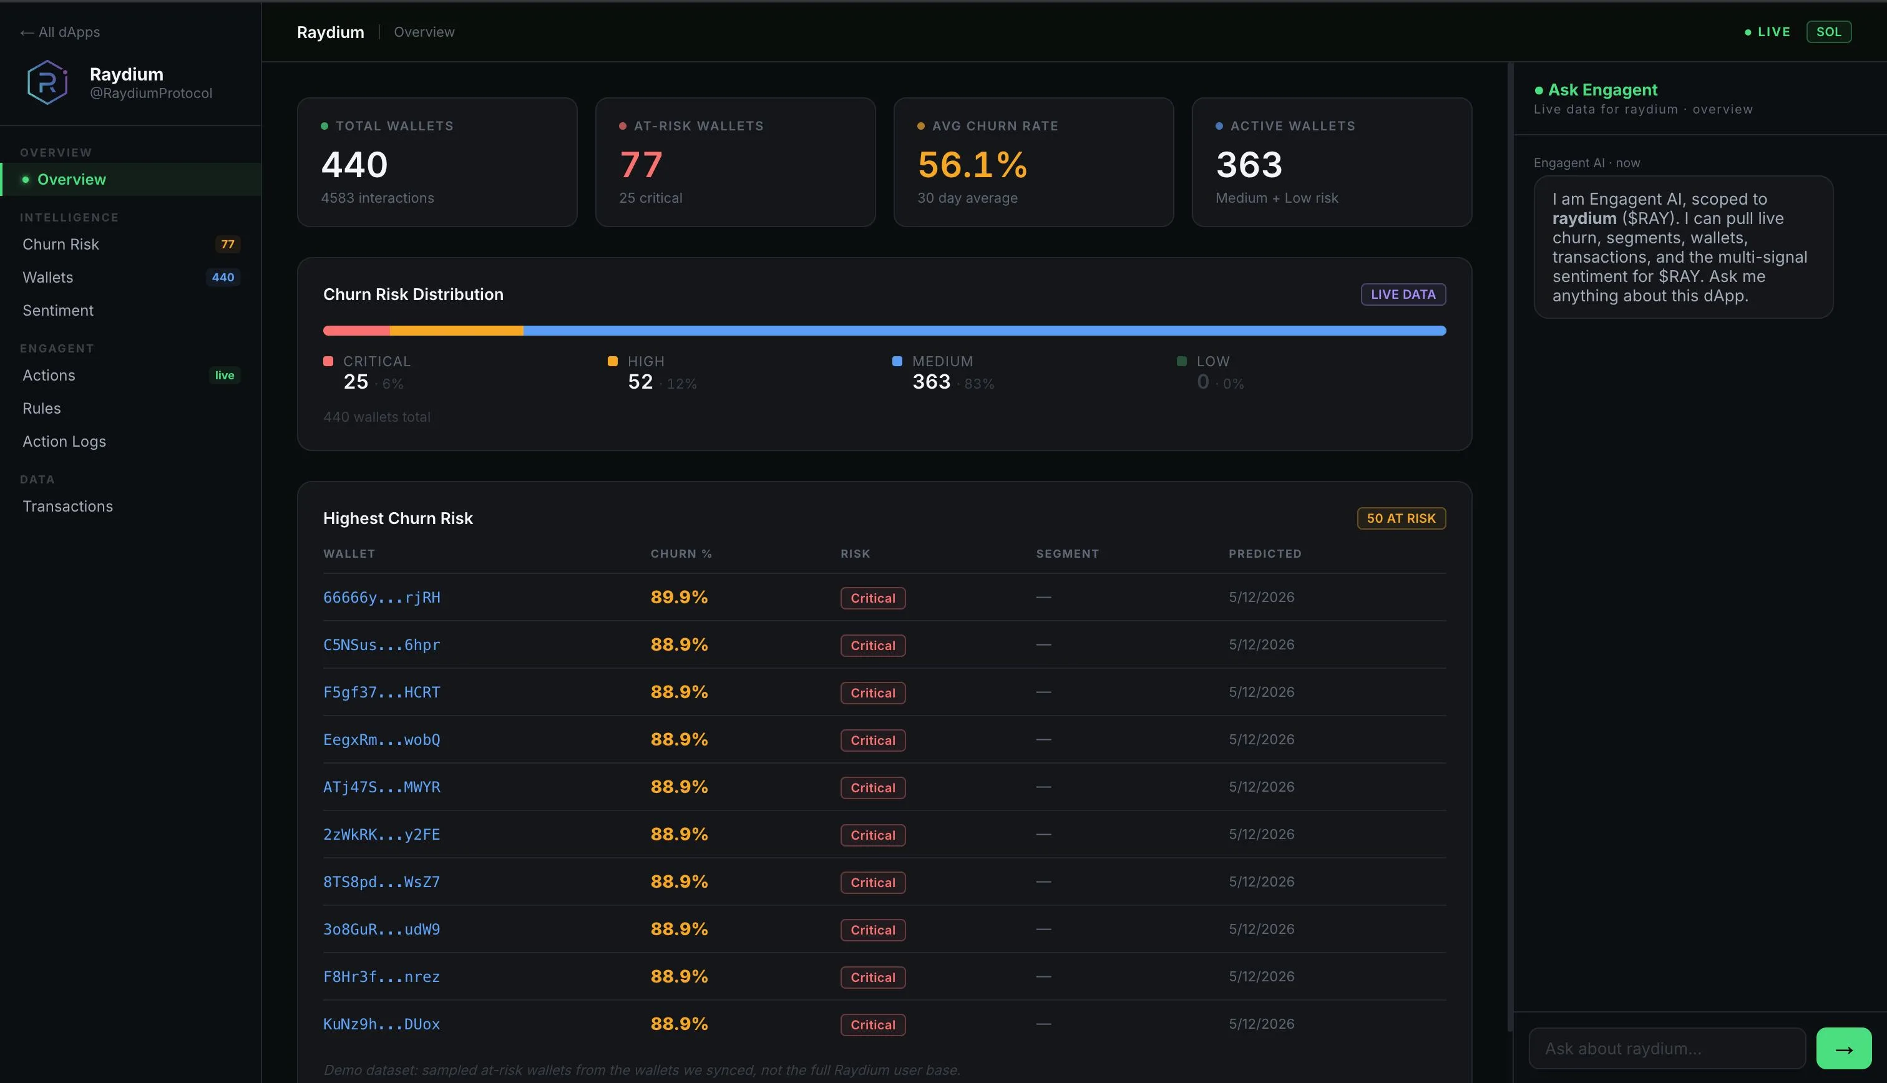
Task: Click the RISK column header
Action: pos(856,554)
